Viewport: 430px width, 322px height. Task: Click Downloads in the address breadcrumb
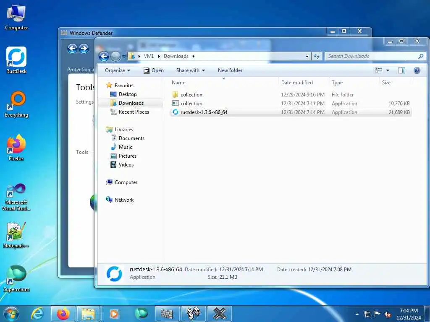point(176,56)
